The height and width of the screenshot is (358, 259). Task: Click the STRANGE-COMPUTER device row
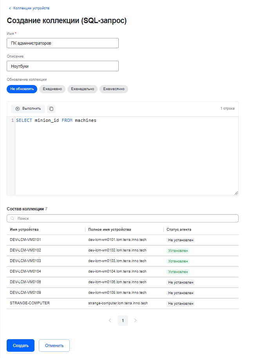tap(30, 303)
